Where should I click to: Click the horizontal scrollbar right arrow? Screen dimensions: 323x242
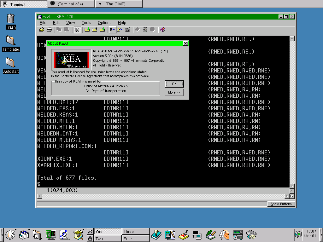(x=287, y=196)
